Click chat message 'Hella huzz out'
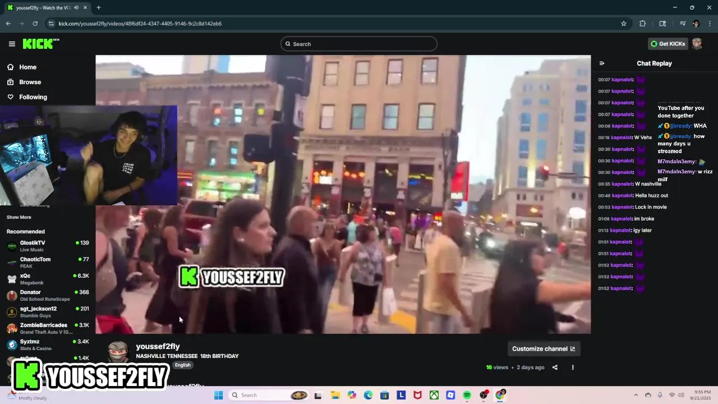Viewport: 718px width, 404px height. pyautogui.click(x=651, y=195)
